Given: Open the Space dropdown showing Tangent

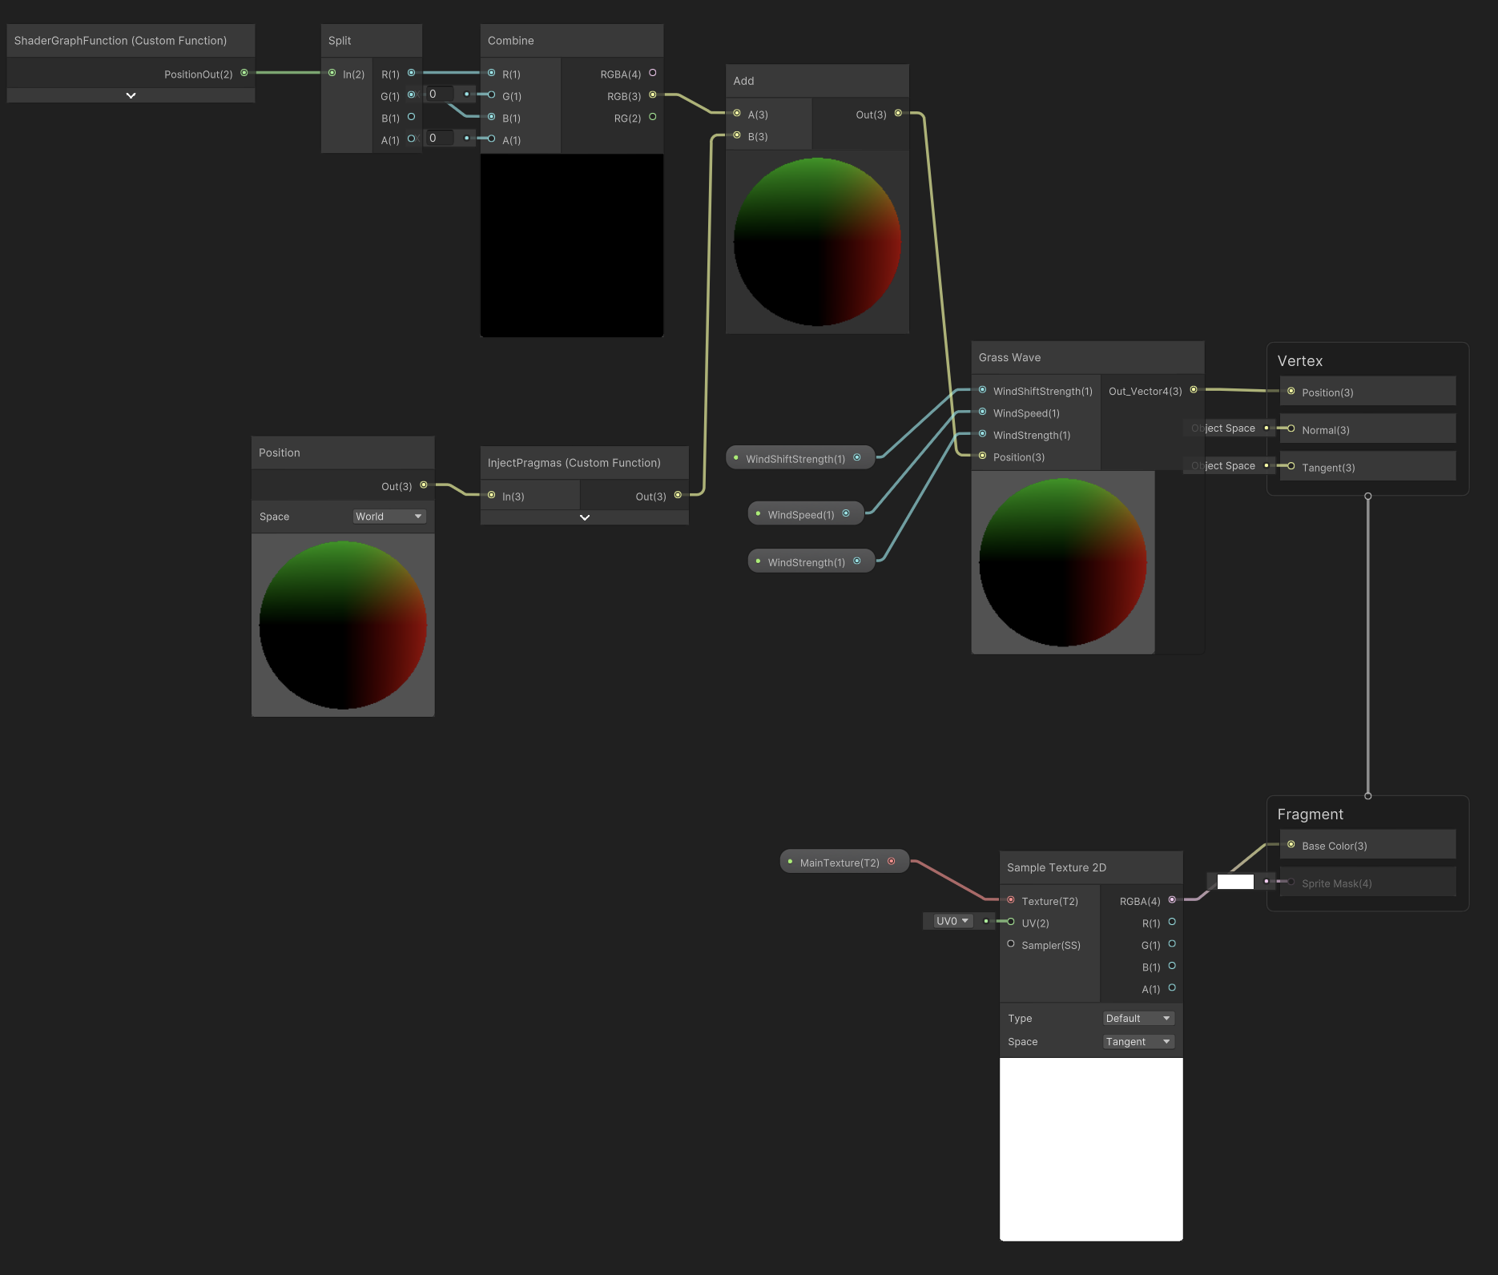Looking at the screenshot, I should point(1137,1041).
